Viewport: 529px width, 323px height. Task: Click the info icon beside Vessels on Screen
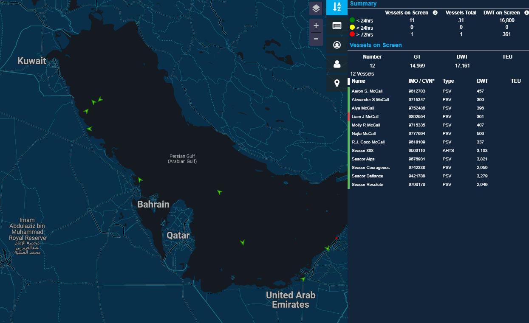(435, 13)
